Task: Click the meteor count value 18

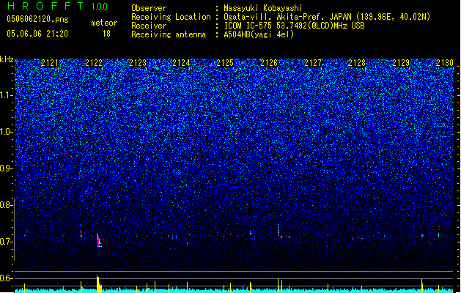Action: [x=106, y=34]
